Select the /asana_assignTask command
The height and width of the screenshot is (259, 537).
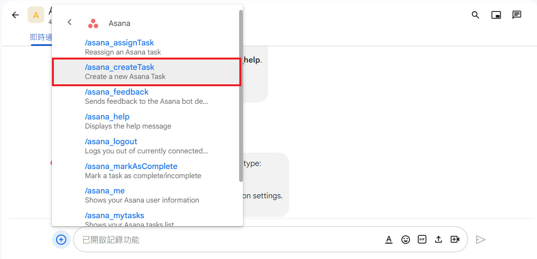[x=147, y=47]
